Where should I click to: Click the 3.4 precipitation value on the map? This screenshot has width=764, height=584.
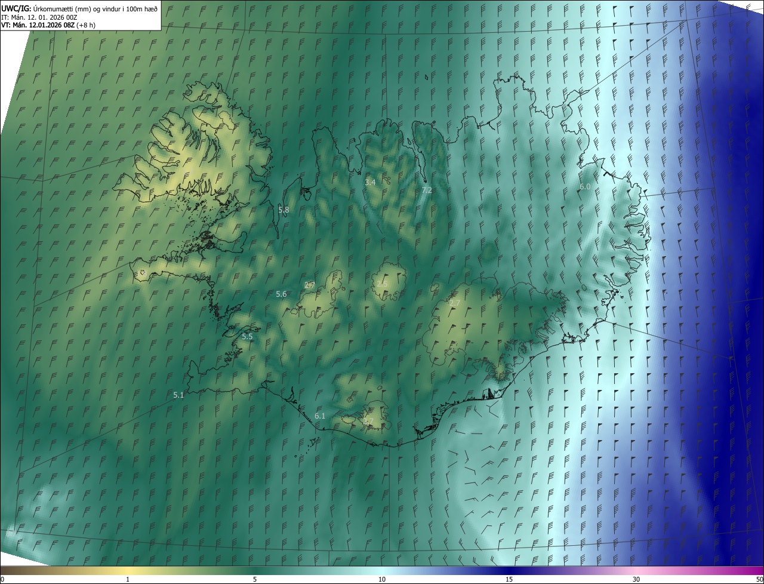tap(370, 182)
